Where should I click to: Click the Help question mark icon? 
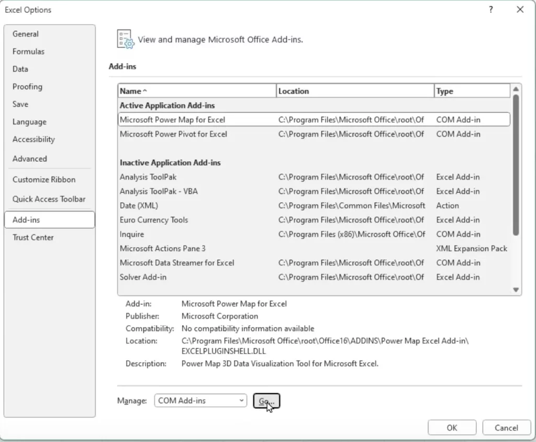491,9
